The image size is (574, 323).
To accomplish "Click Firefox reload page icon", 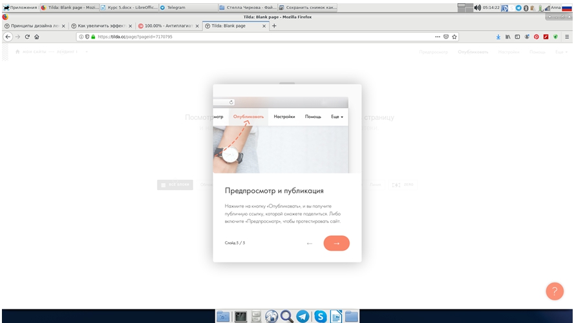I will click(27, 37).
